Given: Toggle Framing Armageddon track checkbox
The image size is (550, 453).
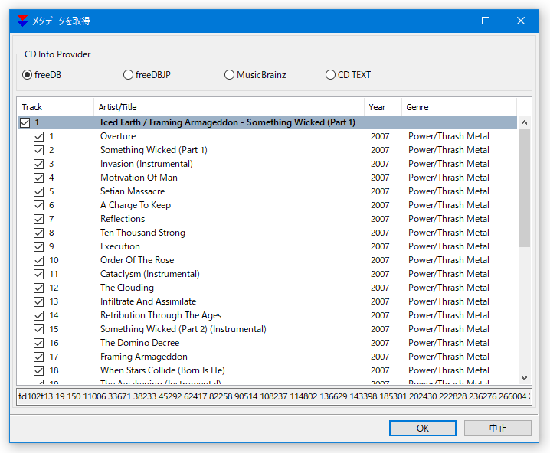Looking at the screenshot, I should pyautogui.click(x=38, y=357).
